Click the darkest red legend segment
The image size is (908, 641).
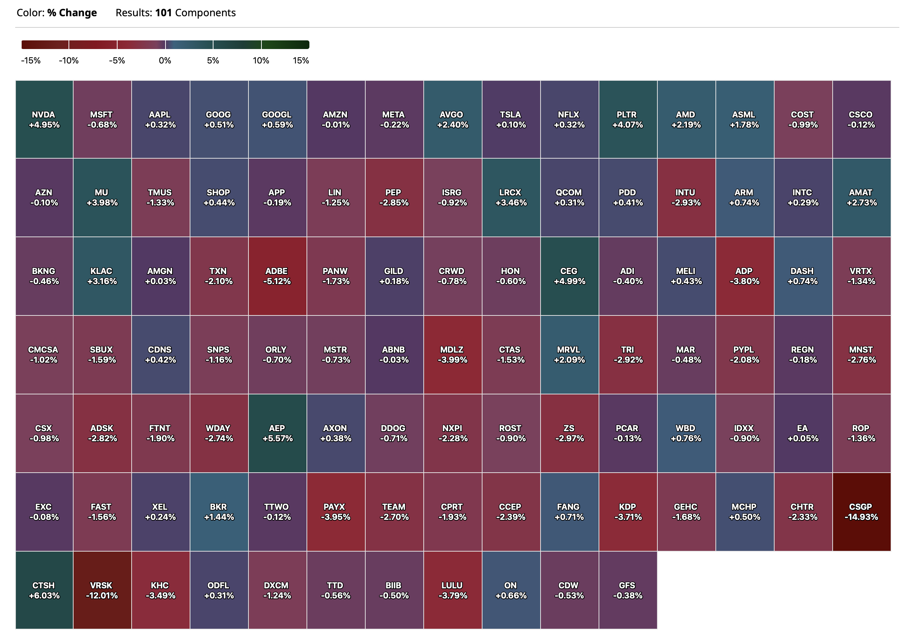tap(45, 45)
